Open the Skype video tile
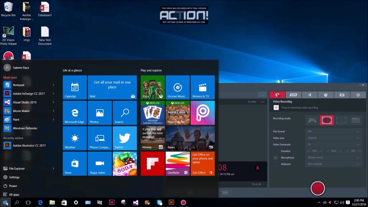This screenshot has height=207, width=368. pos(100,164)
